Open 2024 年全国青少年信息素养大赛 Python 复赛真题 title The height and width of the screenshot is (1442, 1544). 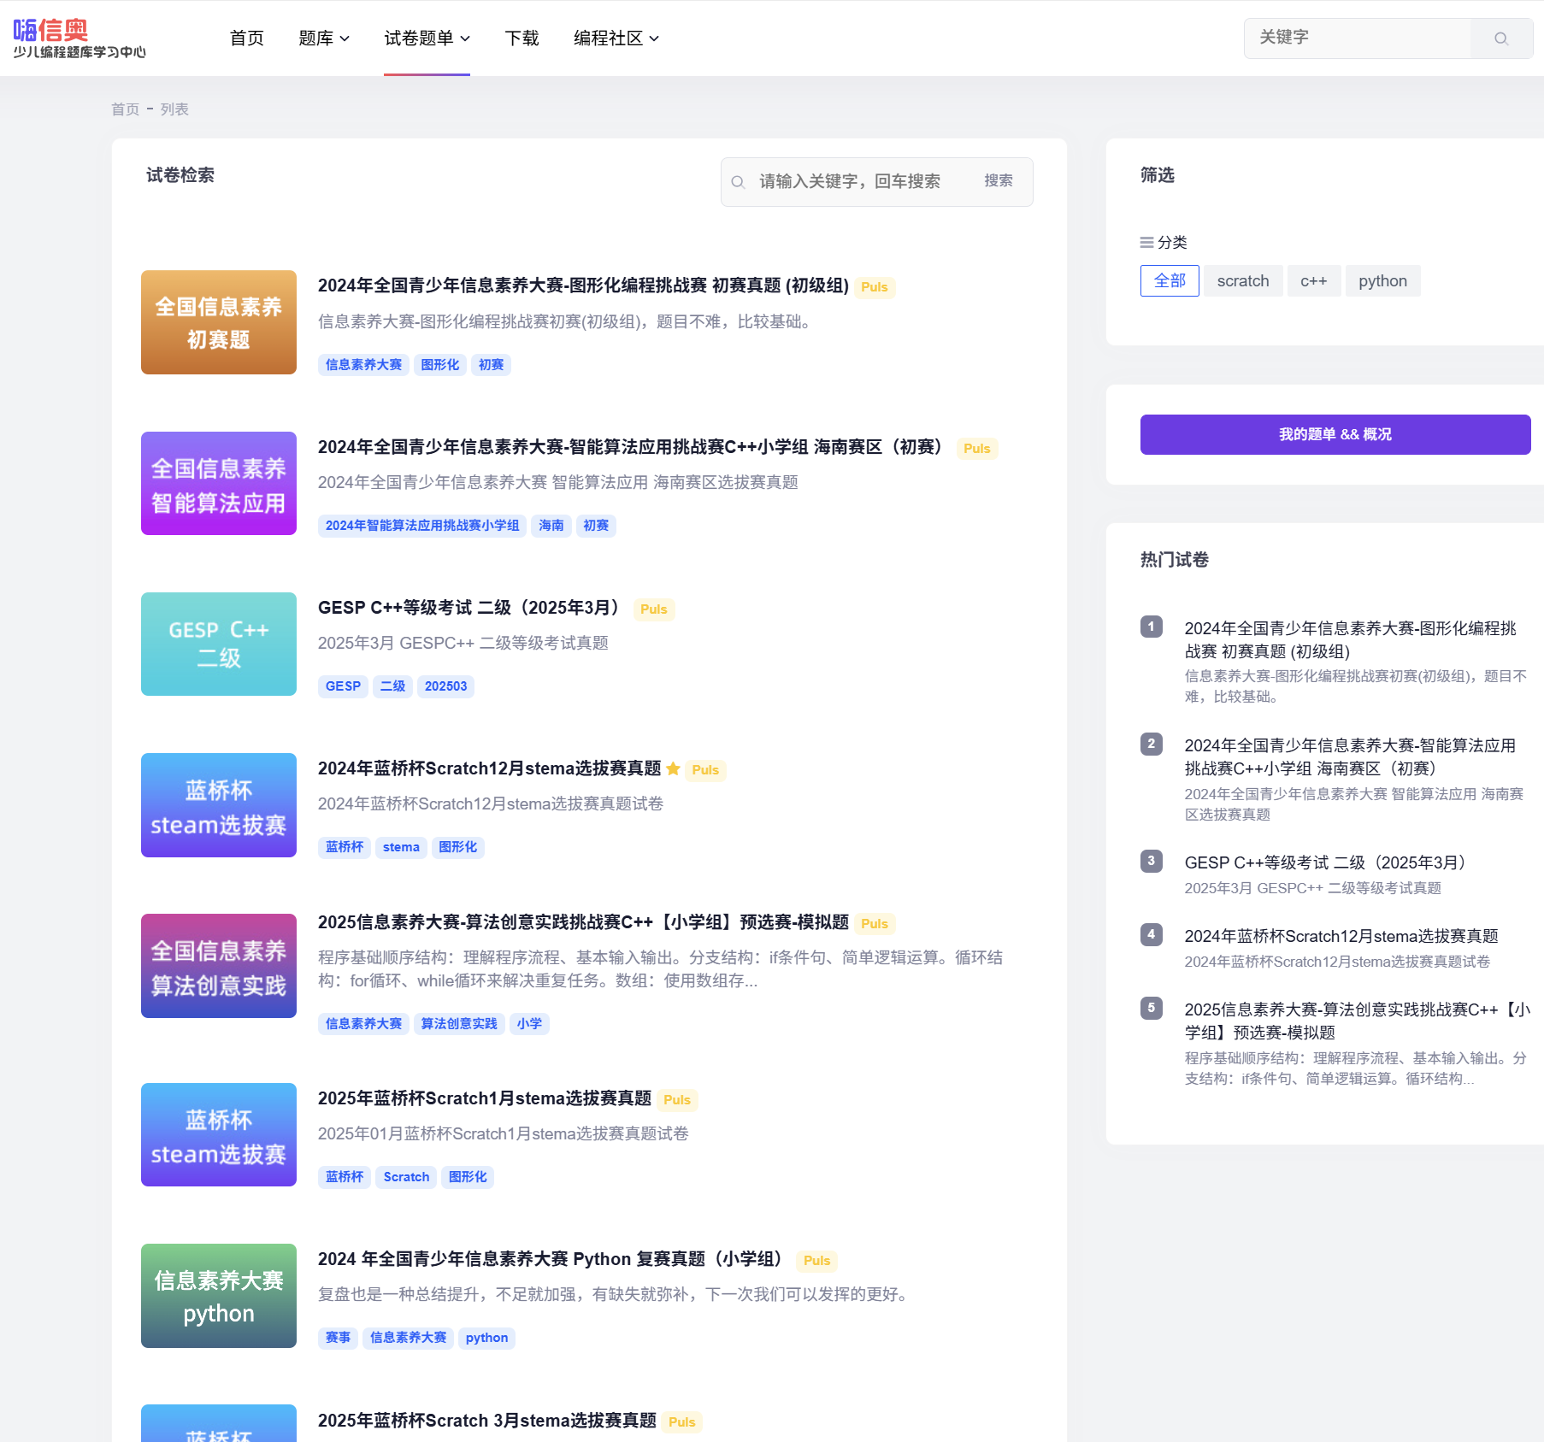(x=554, y=1259)
